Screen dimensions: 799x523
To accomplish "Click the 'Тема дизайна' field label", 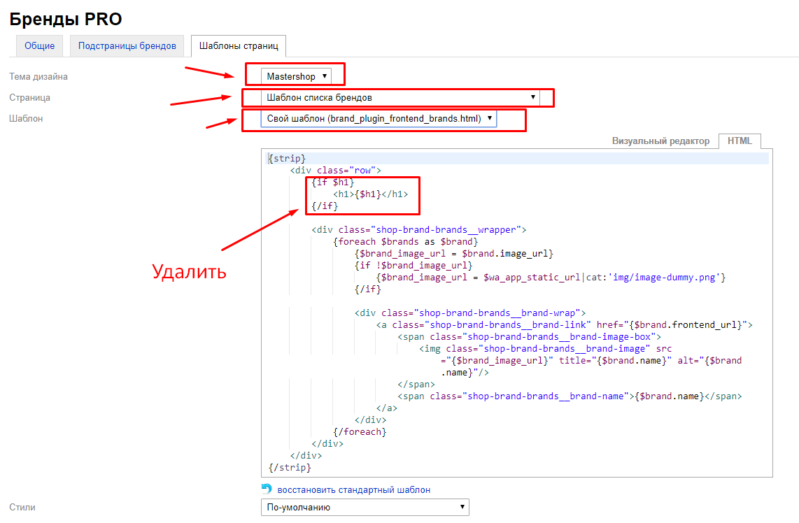I will (x=38, y=76).
